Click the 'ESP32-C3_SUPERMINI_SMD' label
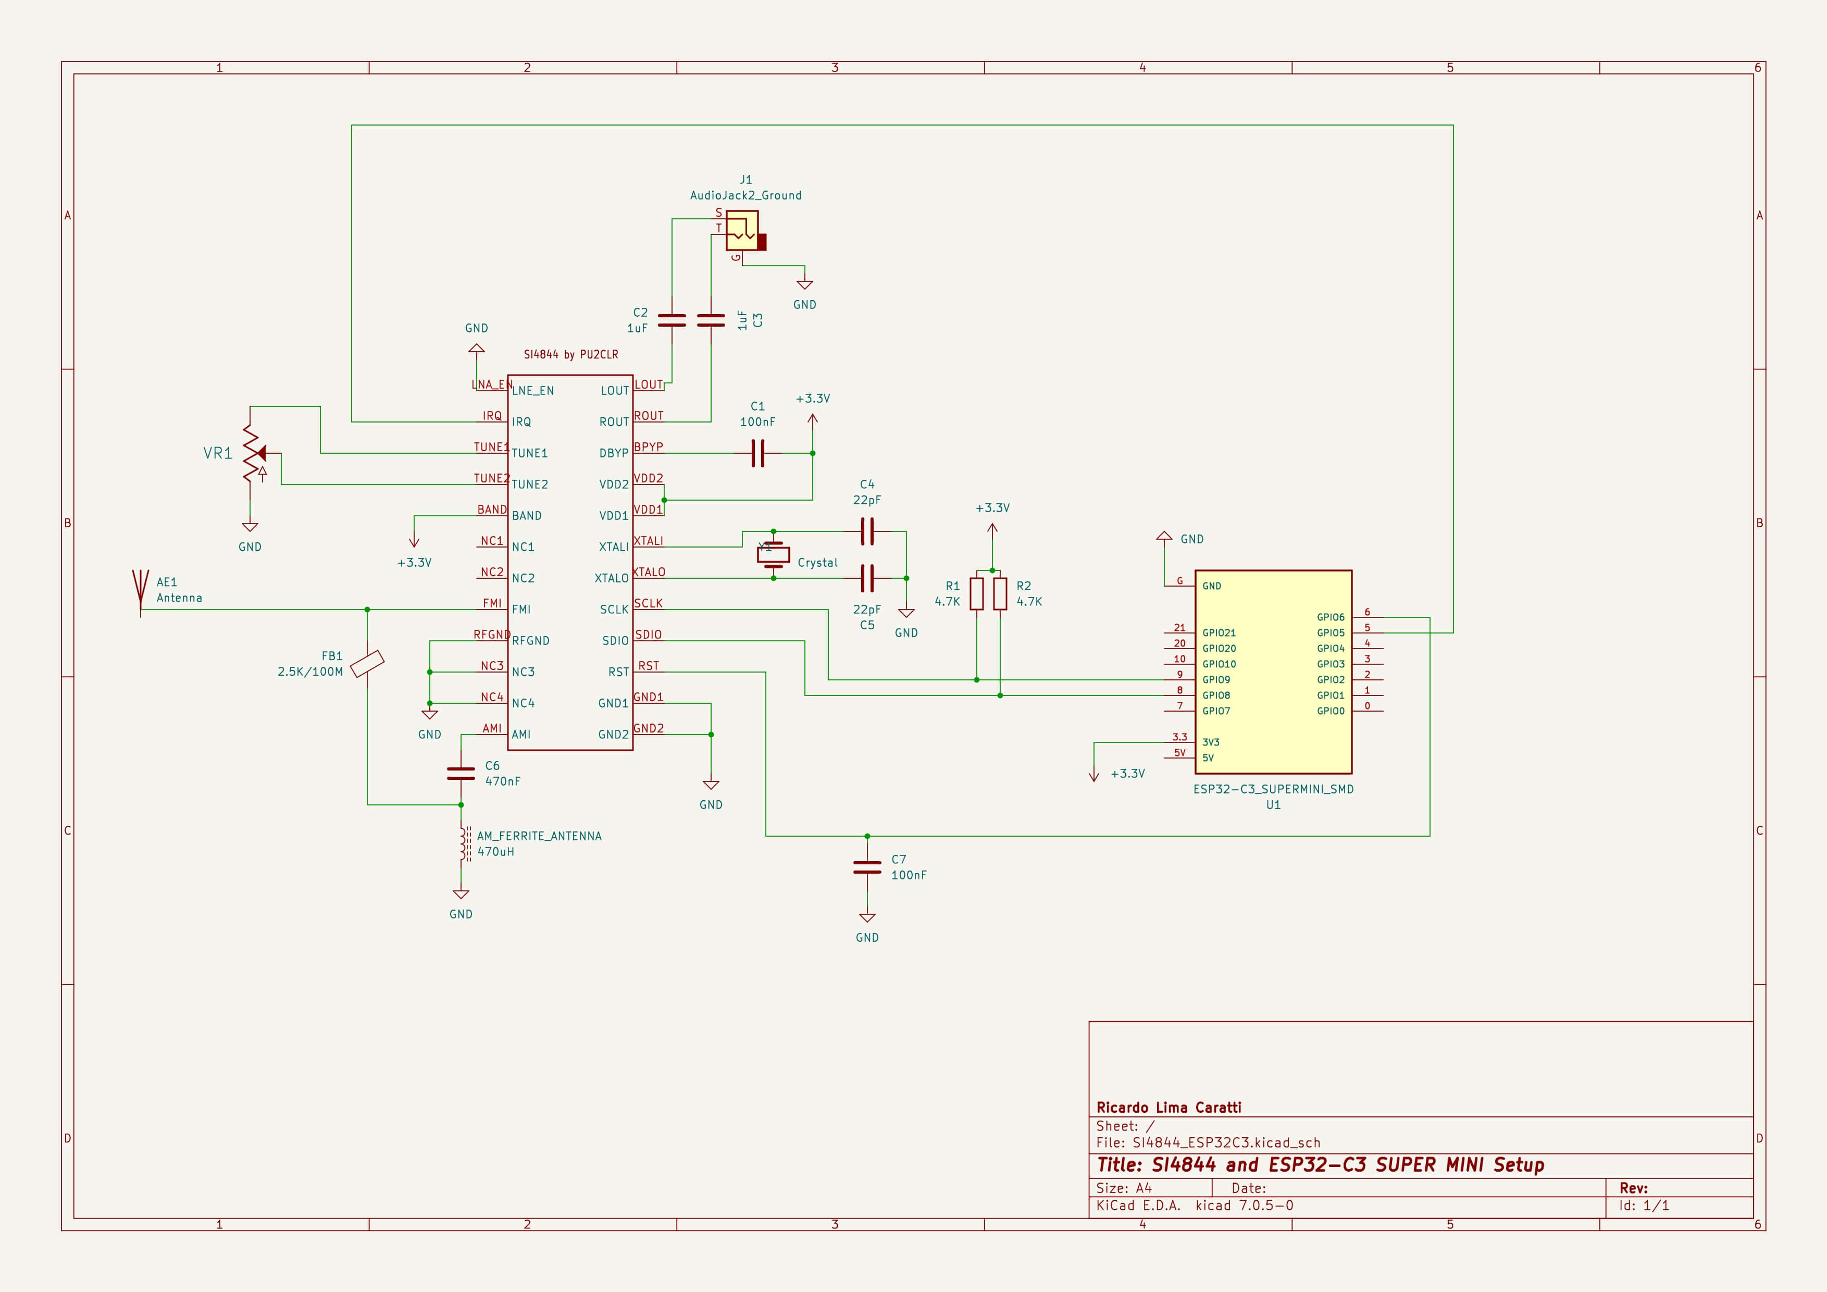This screenshot has width=1827, height=1292. pyautogui.click(x=1273, y=789)
